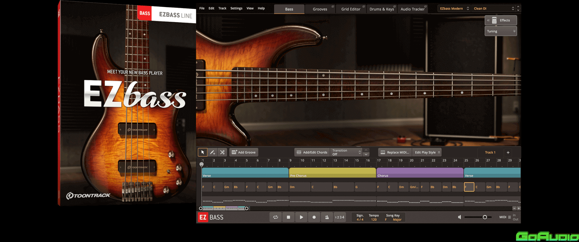The height and width of the screenshot is (242, 579).
Task: Change the Song Key root note F
Action: tap(386, 220)
